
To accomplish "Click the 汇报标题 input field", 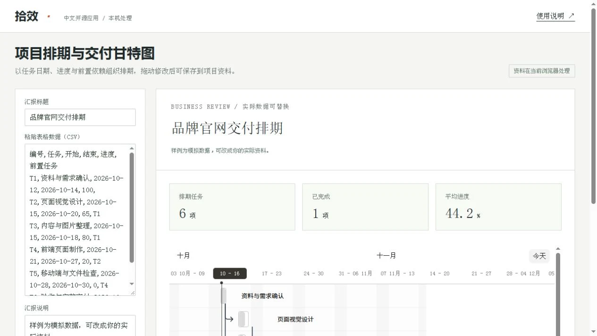I will coord(80,118).
